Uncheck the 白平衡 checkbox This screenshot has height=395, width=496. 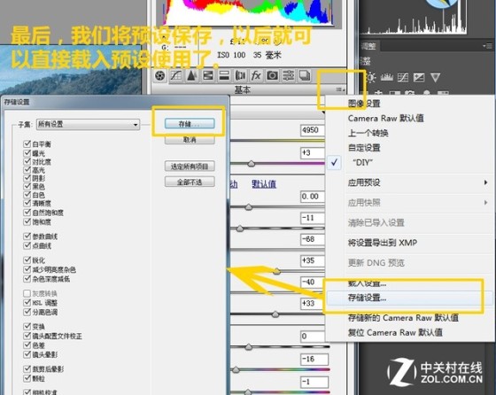pyautogui.click(x=27, y=144)
